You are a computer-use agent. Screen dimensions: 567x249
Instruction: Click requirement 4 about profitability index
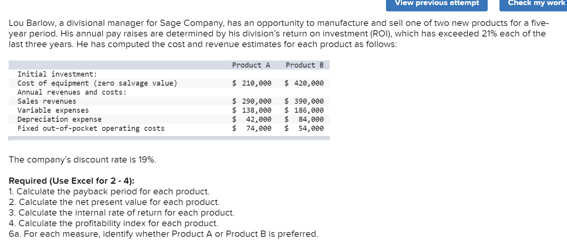tap(113, 223)
